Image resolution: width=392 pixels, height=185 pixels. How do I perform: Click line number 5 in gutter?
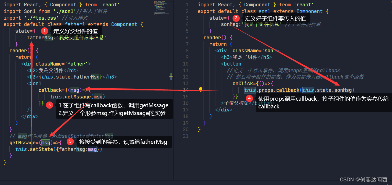pyautogui.click(x=187, y=31)
